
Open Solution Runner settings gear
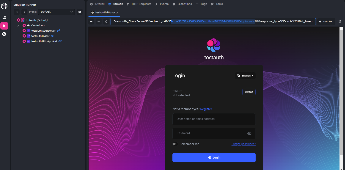coord(79,12)
